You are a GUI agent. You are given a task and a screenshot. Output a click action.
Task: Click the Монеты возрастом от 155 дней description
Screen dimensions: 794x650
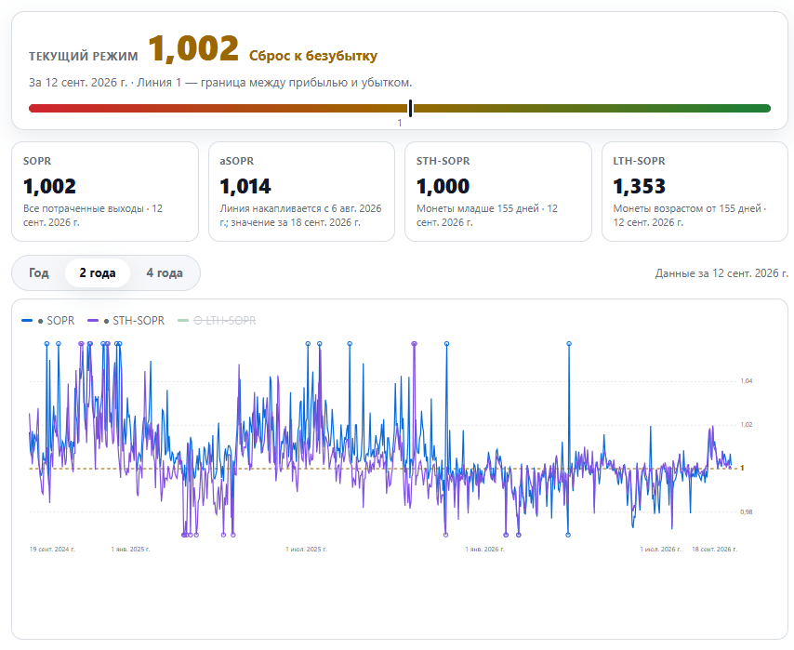tap(690, 216)
